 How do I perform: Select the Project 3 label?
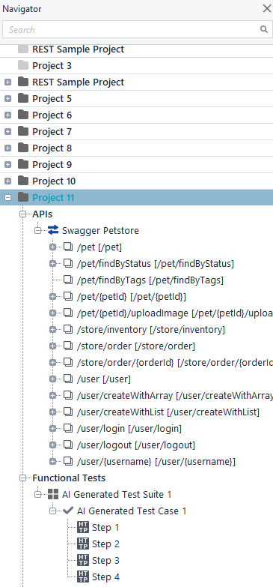click(x=52, y=65)
